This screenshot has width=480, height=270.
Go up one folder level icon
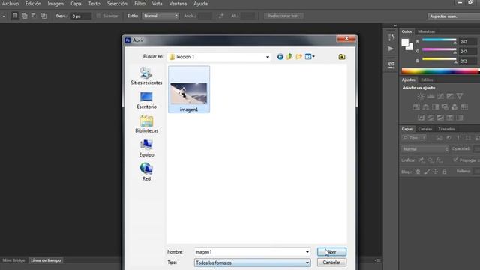coord(289,57)
